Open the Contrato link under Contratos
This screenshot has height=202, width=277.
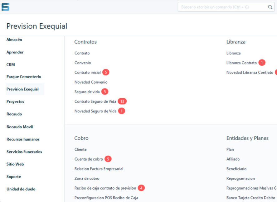click(x=82, y=53)
